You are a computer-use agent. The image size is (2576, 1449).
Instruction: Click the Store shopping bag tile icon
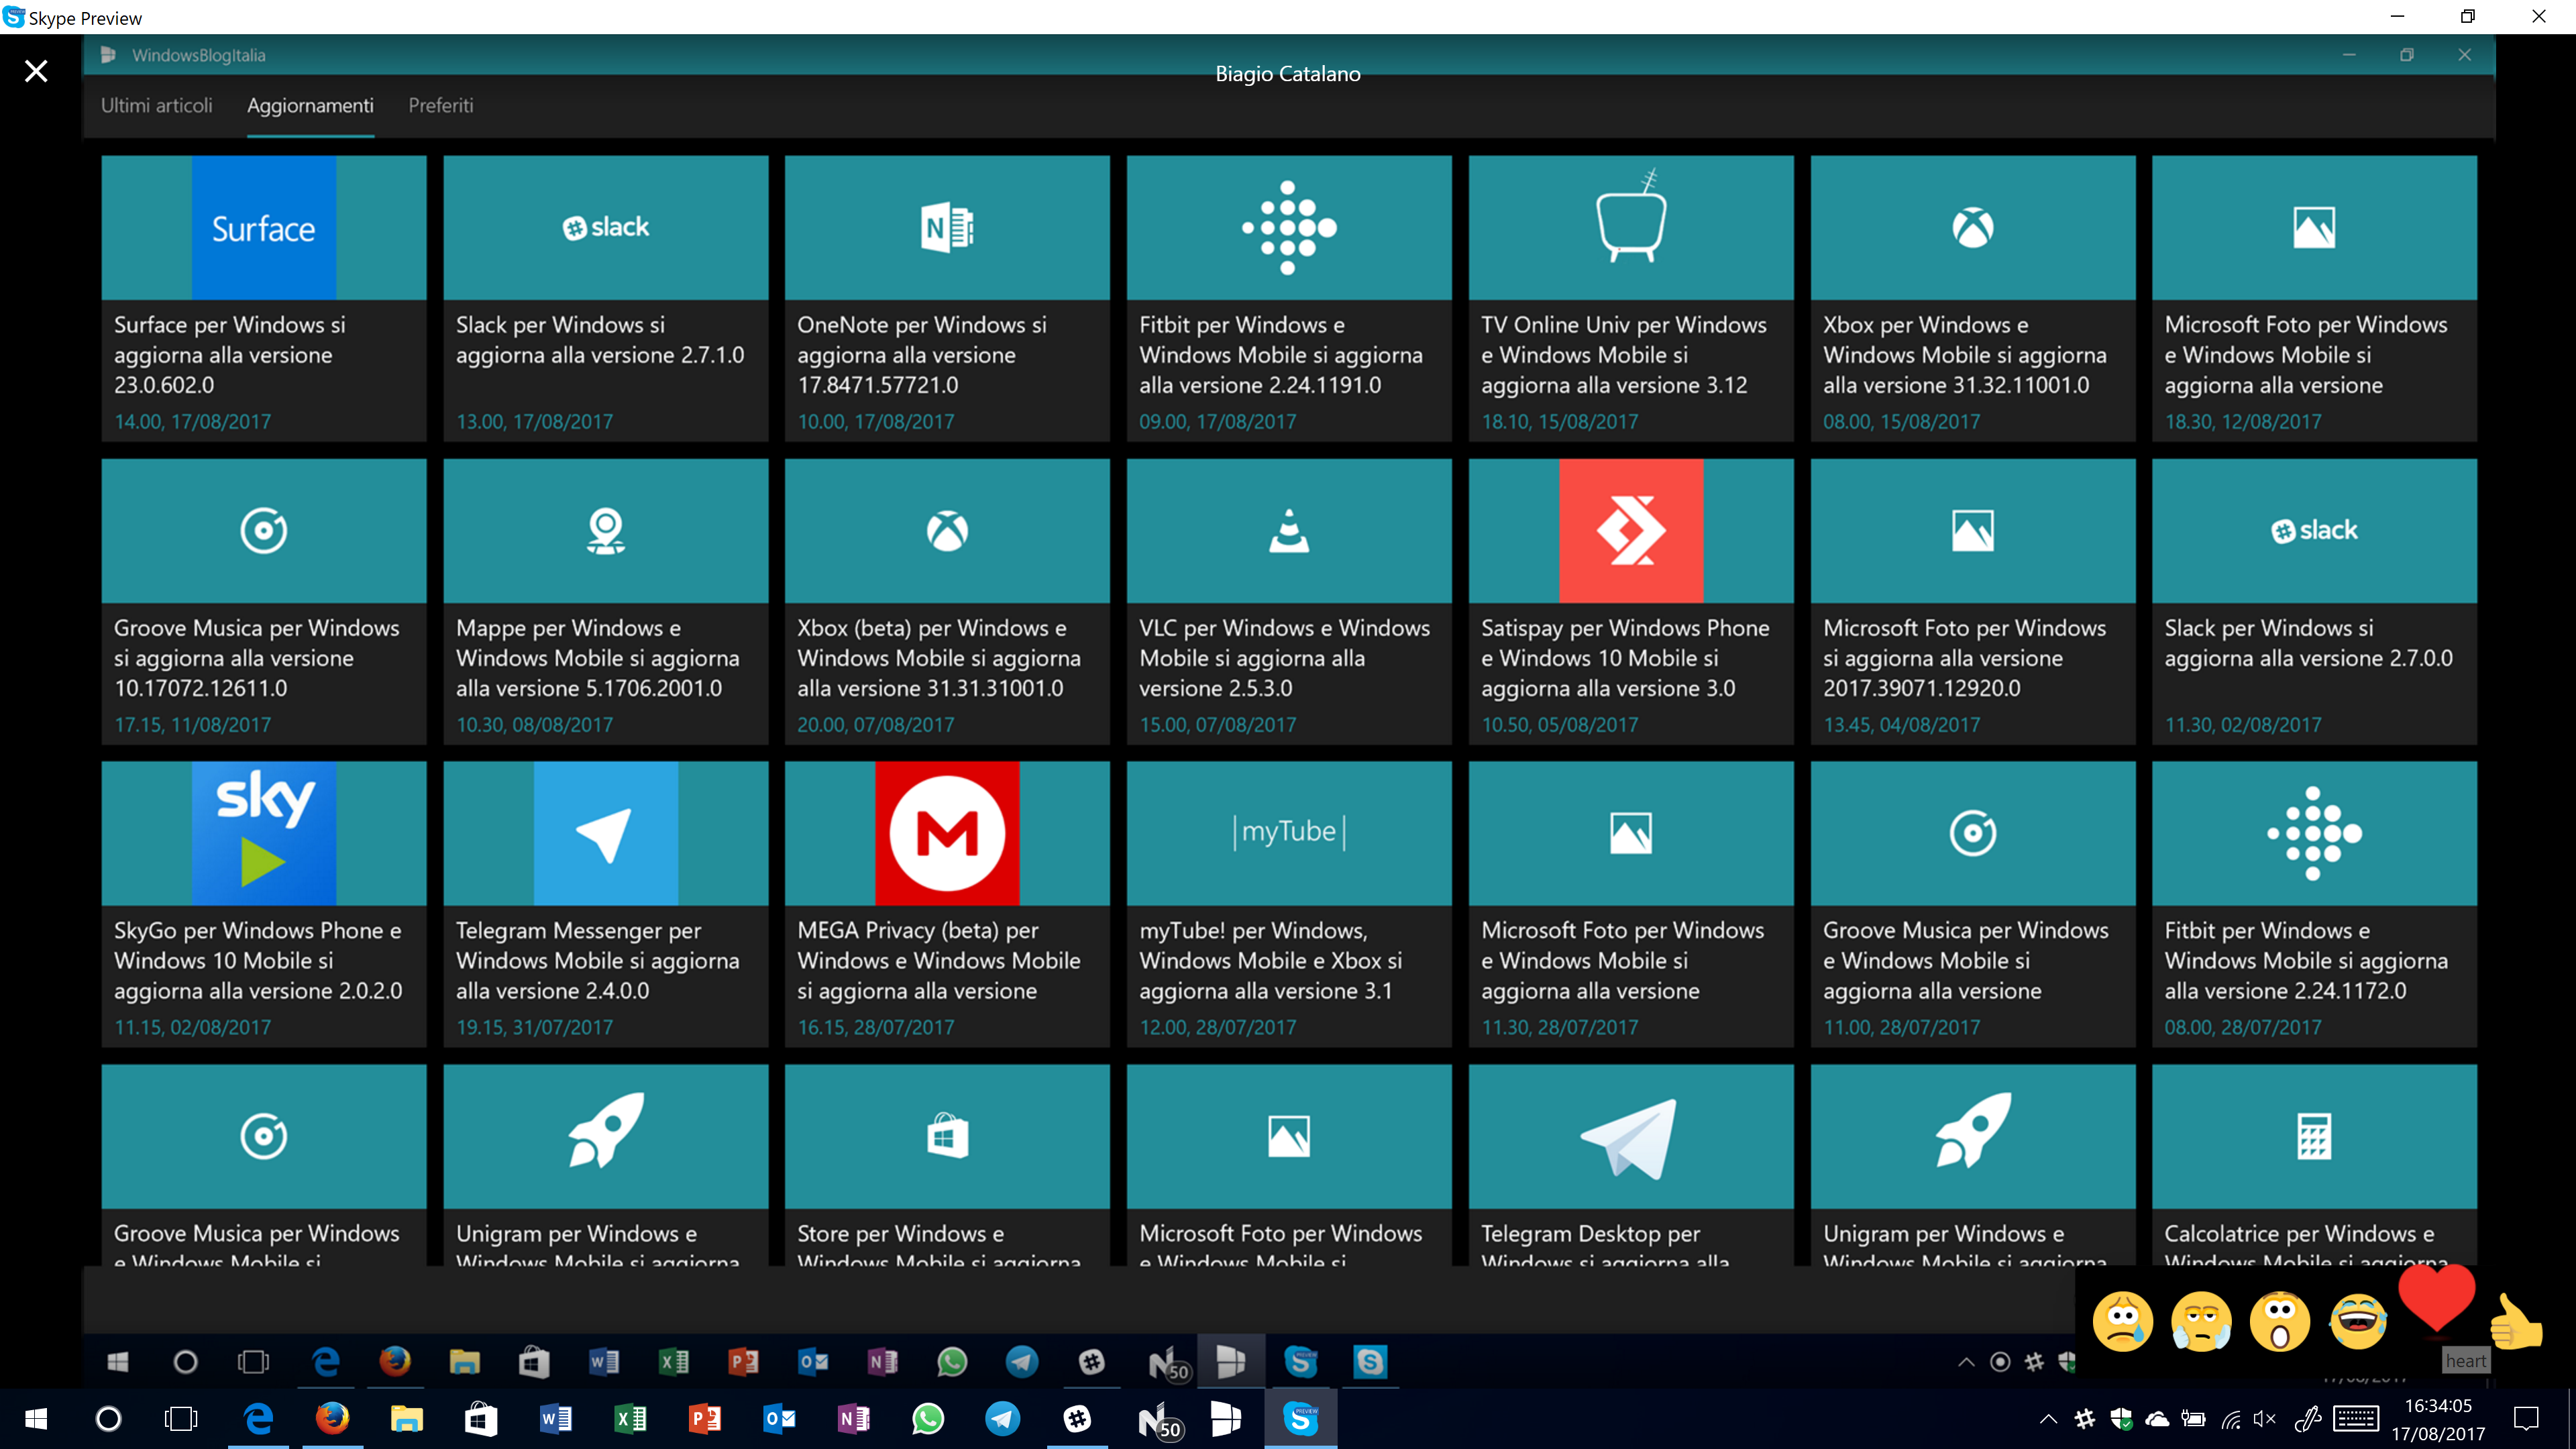coord(947,1136)
